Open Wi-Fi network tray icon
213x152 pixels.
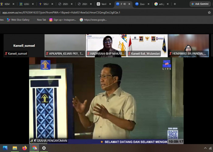(x=211, y=148)
